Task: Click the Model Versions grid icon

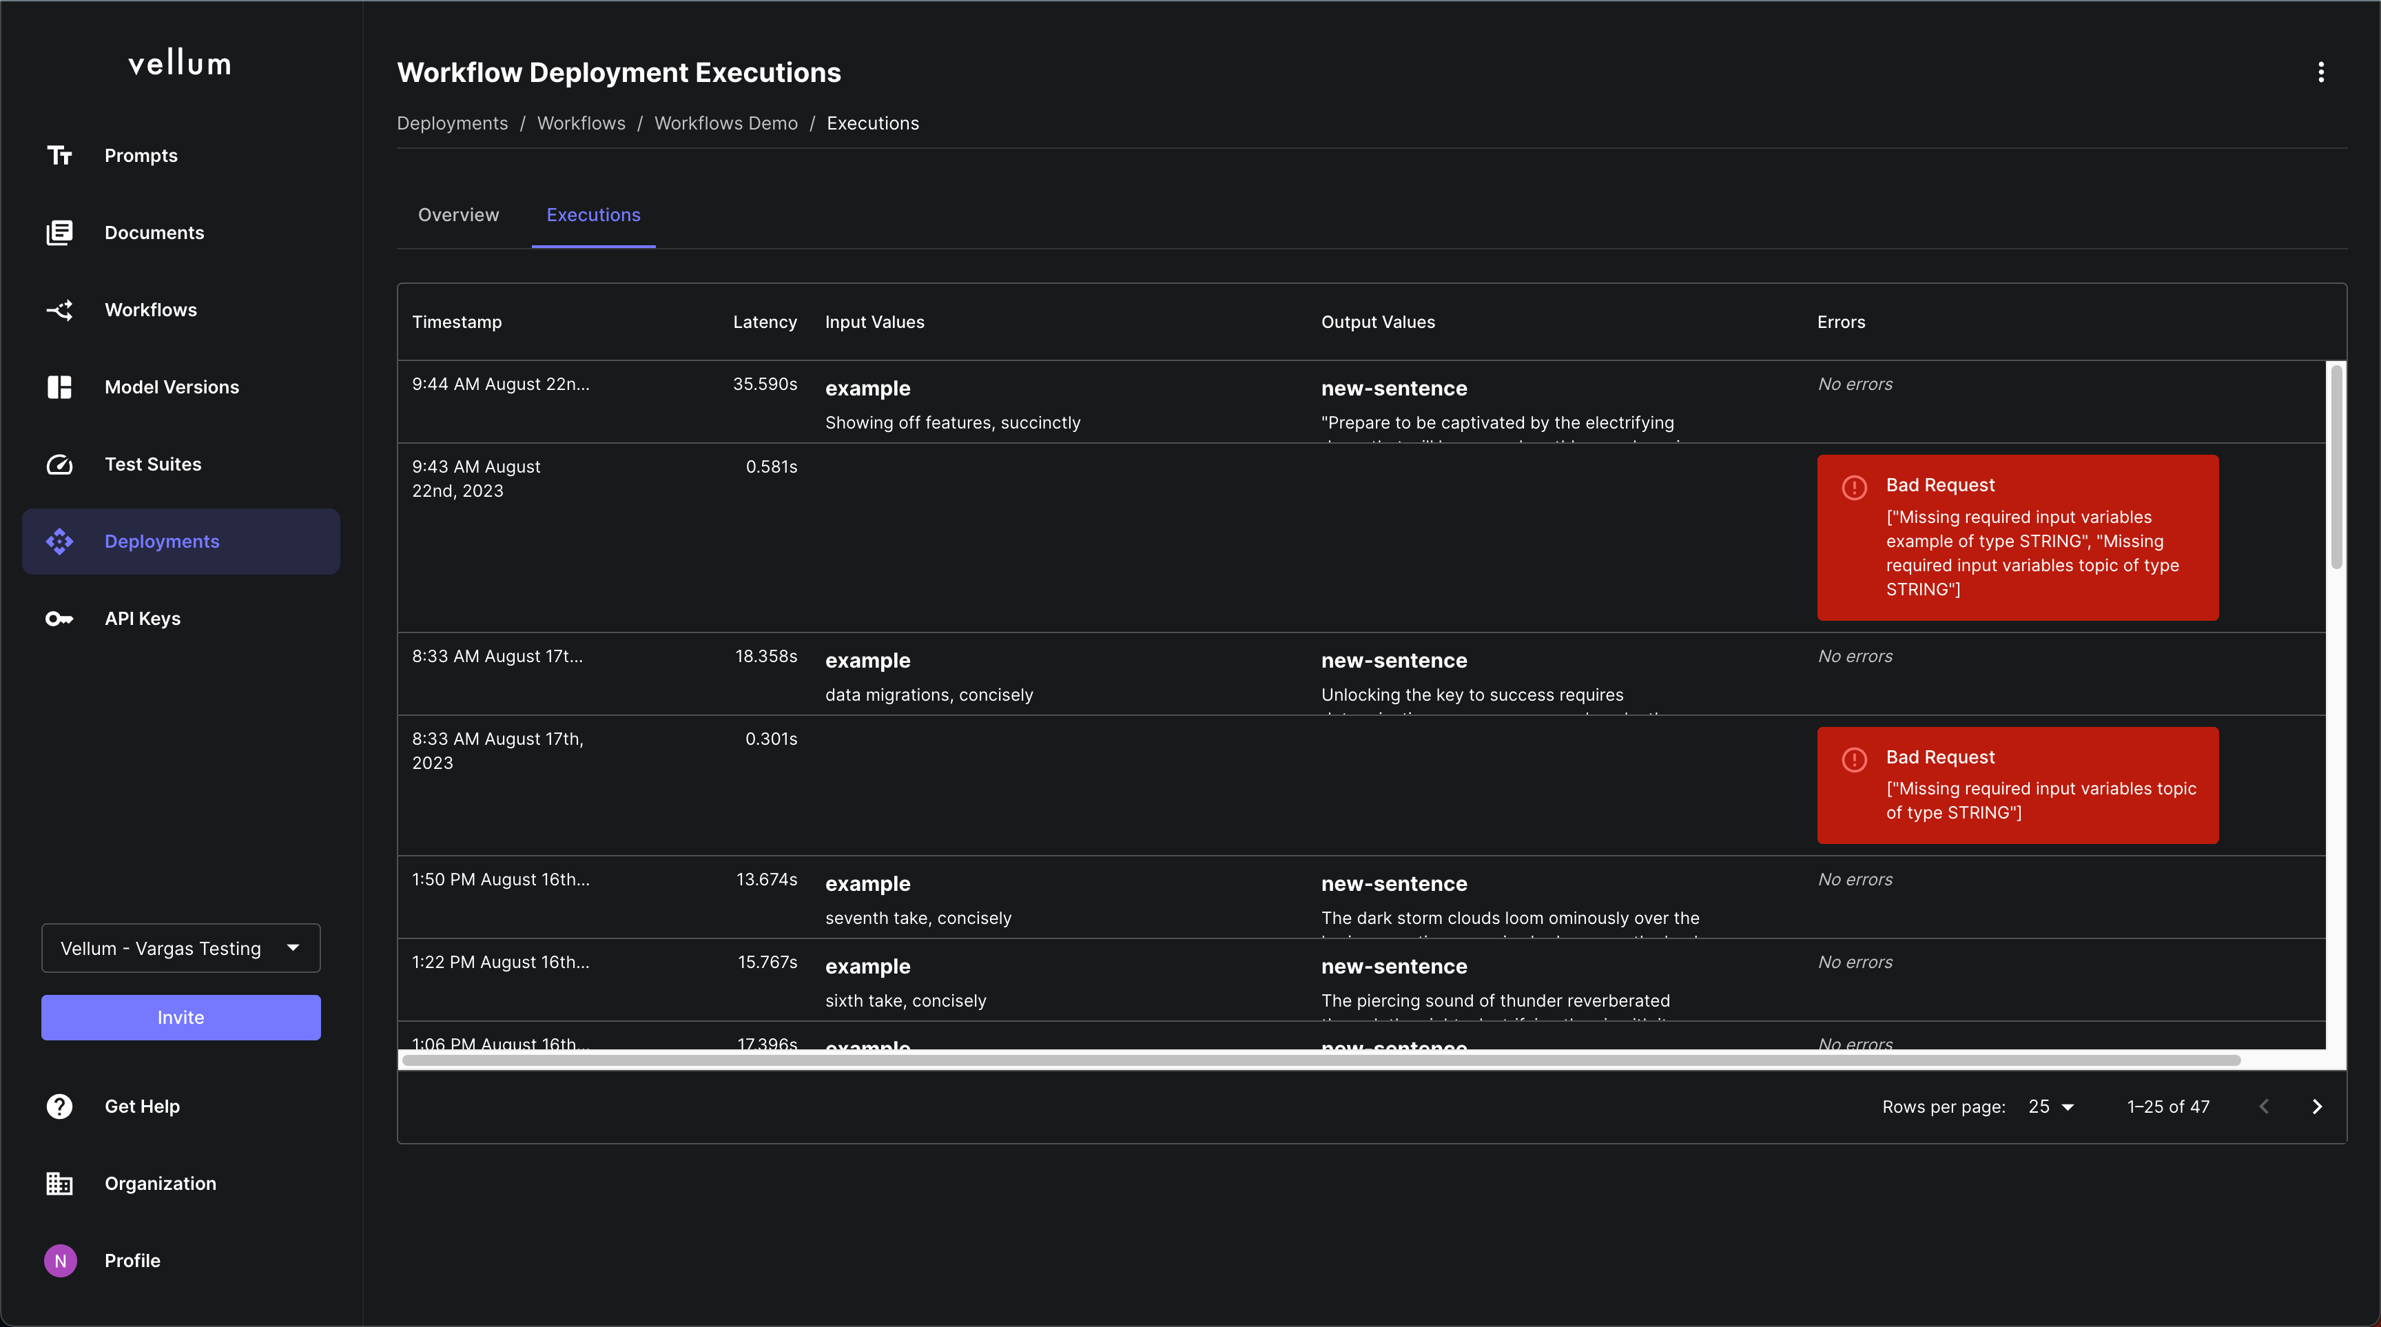Action: pos(60,387)
